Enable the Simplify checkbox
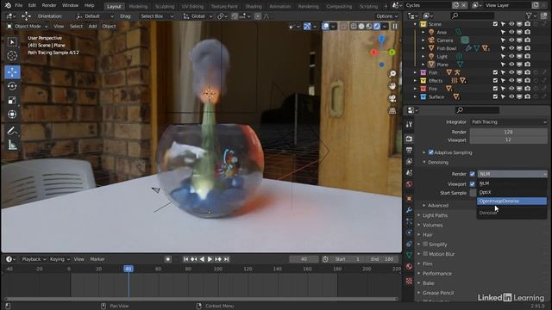This screenshot has height=310, width=552. pyautogui.click(x=425, y=244)
